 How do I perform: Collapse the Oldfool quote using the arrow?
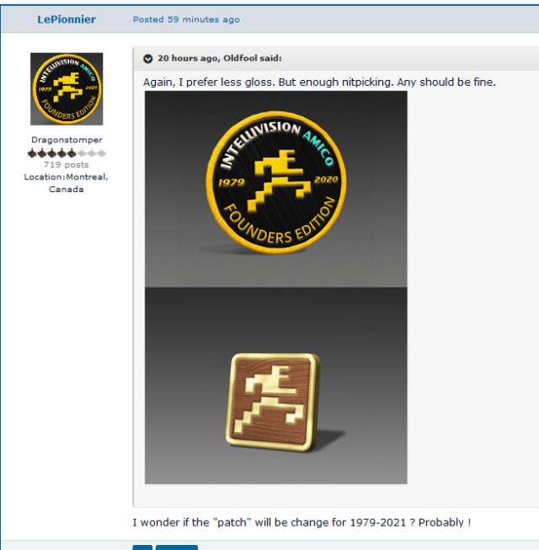click(148, 59)
